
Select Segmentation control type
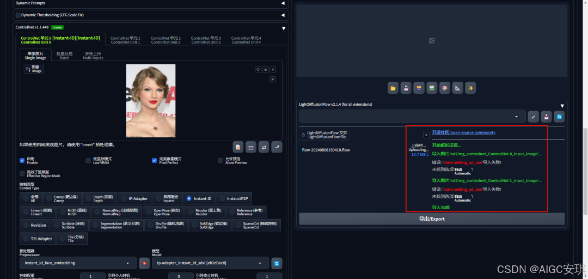pyautogui.click(x=117, y=225)
